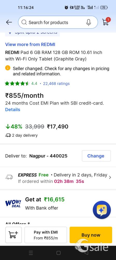
Task: Tap the Android home square icon
Action: tap(59, 253)
